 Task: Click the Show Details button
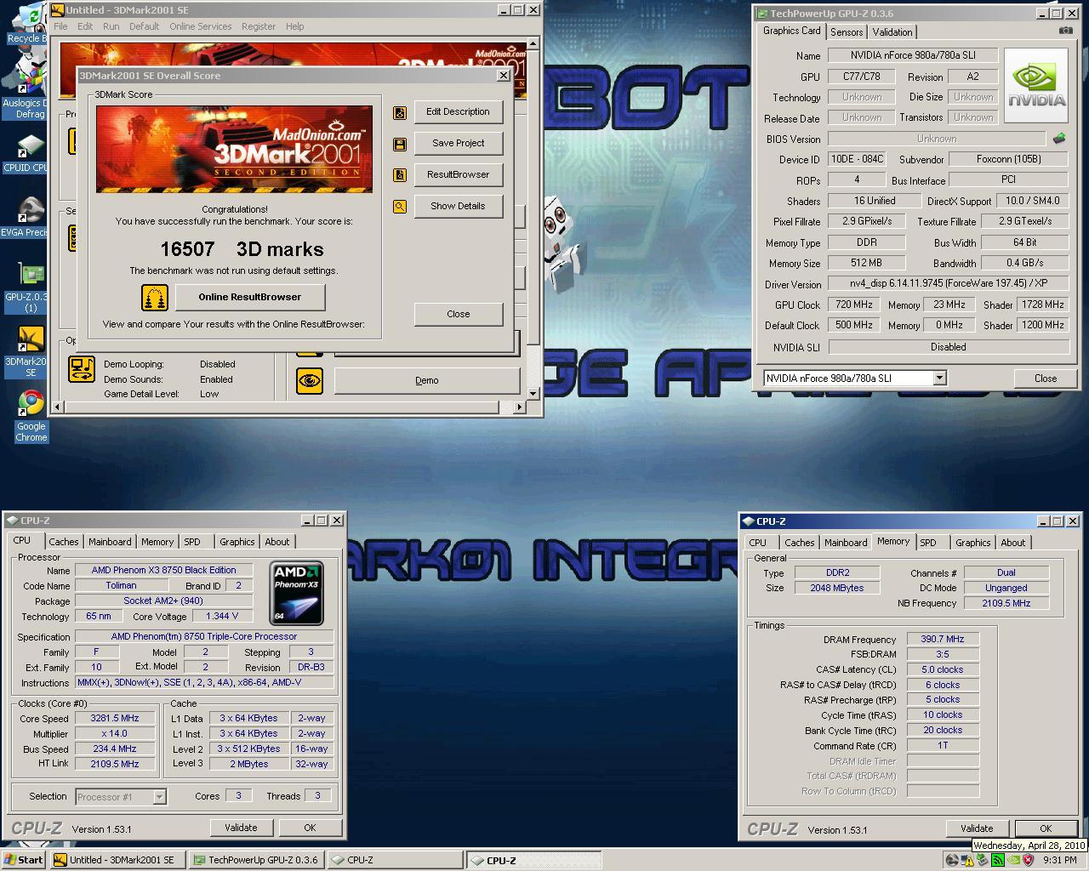[458, 207]
